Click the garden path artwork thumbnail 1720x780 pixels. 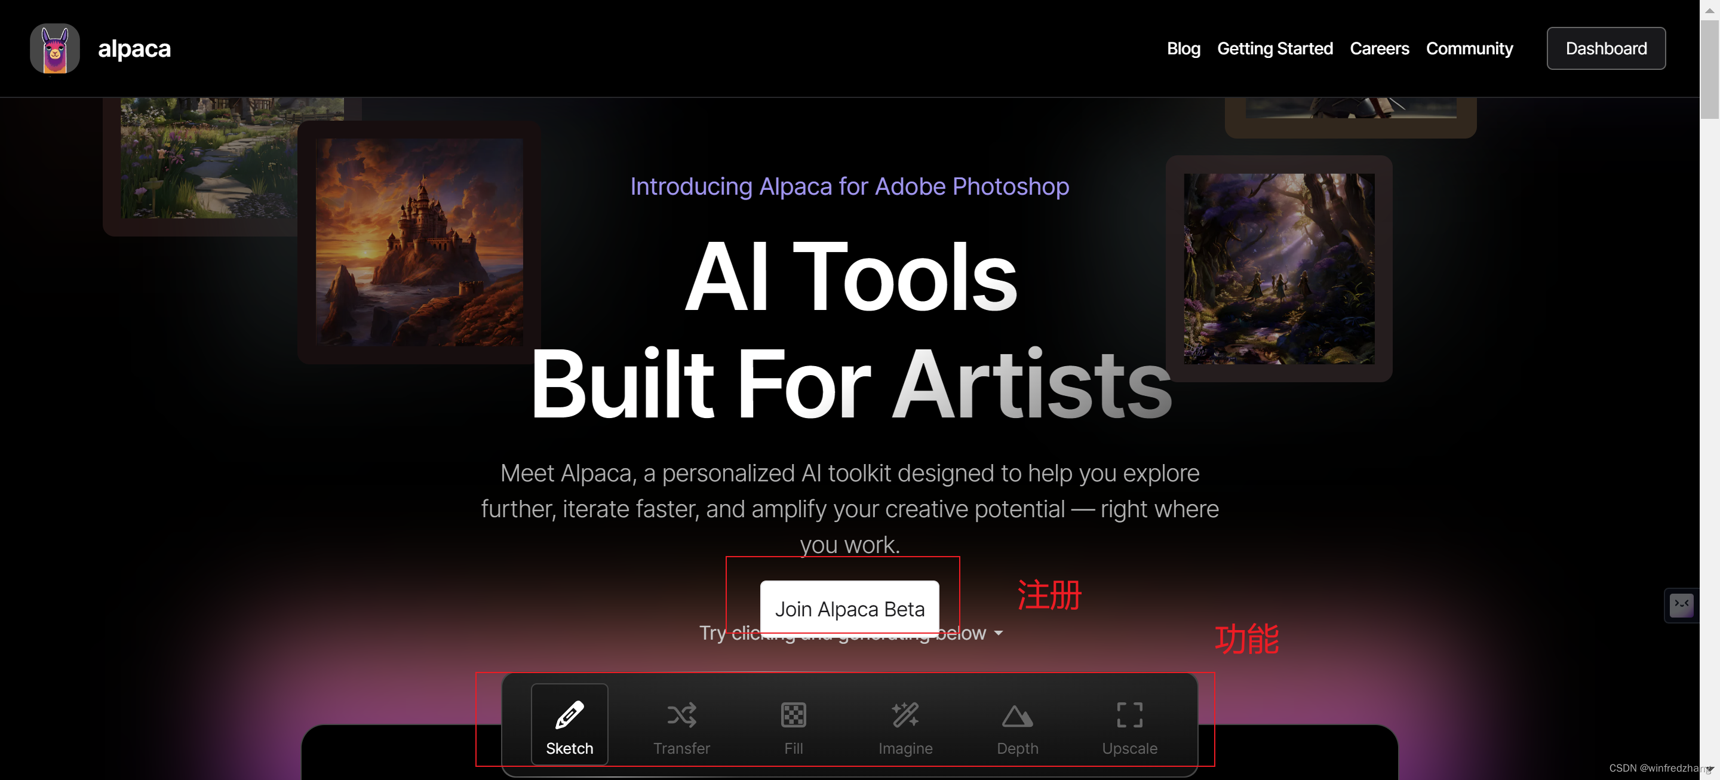(x=208, y=158)
